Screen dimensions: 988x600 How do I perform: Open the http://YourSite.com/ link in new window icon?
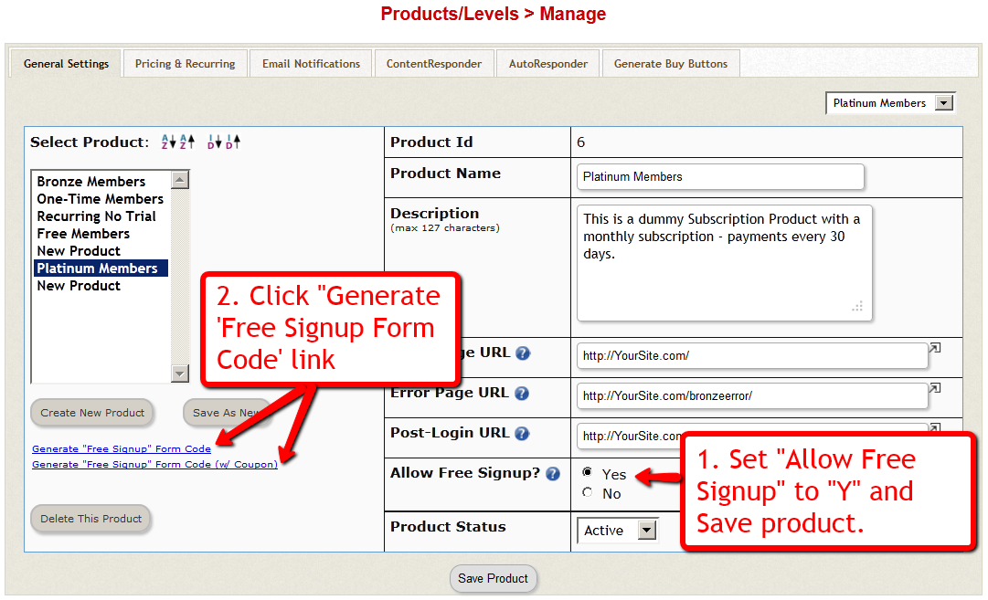pos(935,348)
